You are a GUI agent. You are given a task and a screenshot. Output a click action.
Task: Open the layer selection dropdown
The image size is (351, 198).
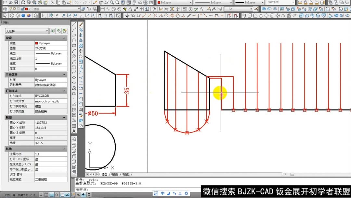(x=79, y=9)
